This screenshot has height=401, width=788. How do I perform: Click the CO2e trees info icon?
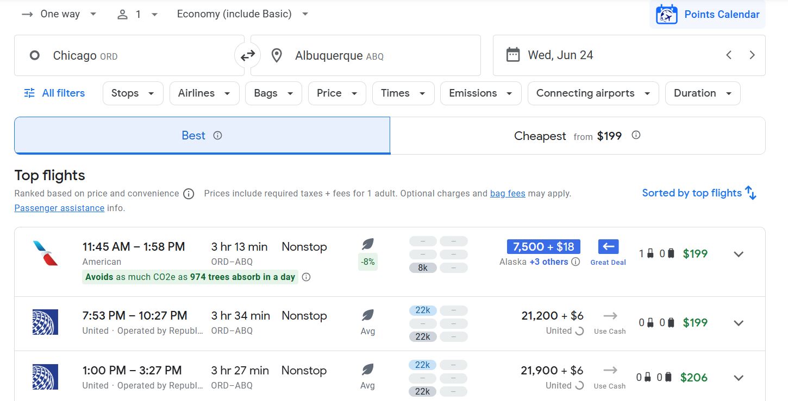306,277
